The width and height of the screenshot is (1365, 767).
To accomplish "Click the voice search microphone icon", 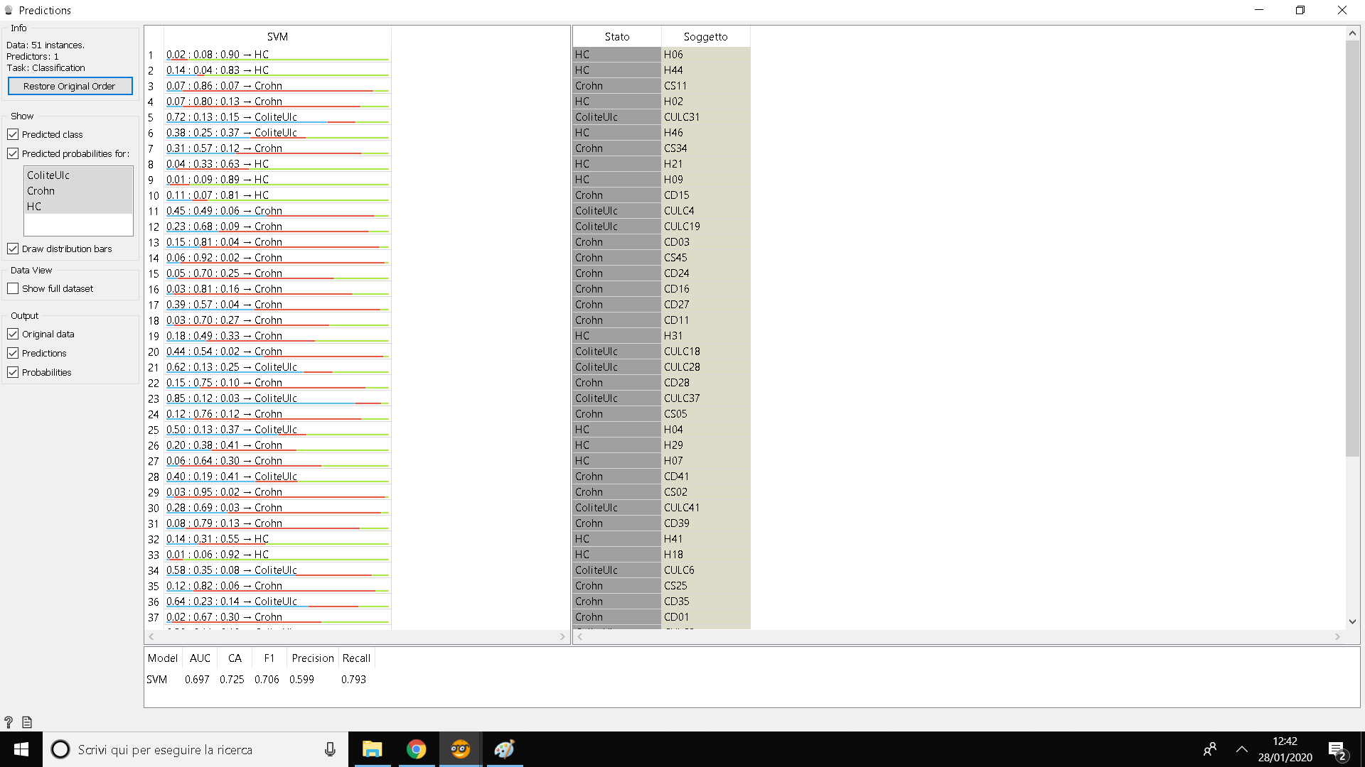I will (x=329, y=749).
